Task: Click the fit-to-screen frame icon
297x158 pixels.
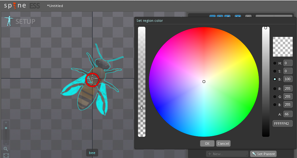Action: pos(6,155)
